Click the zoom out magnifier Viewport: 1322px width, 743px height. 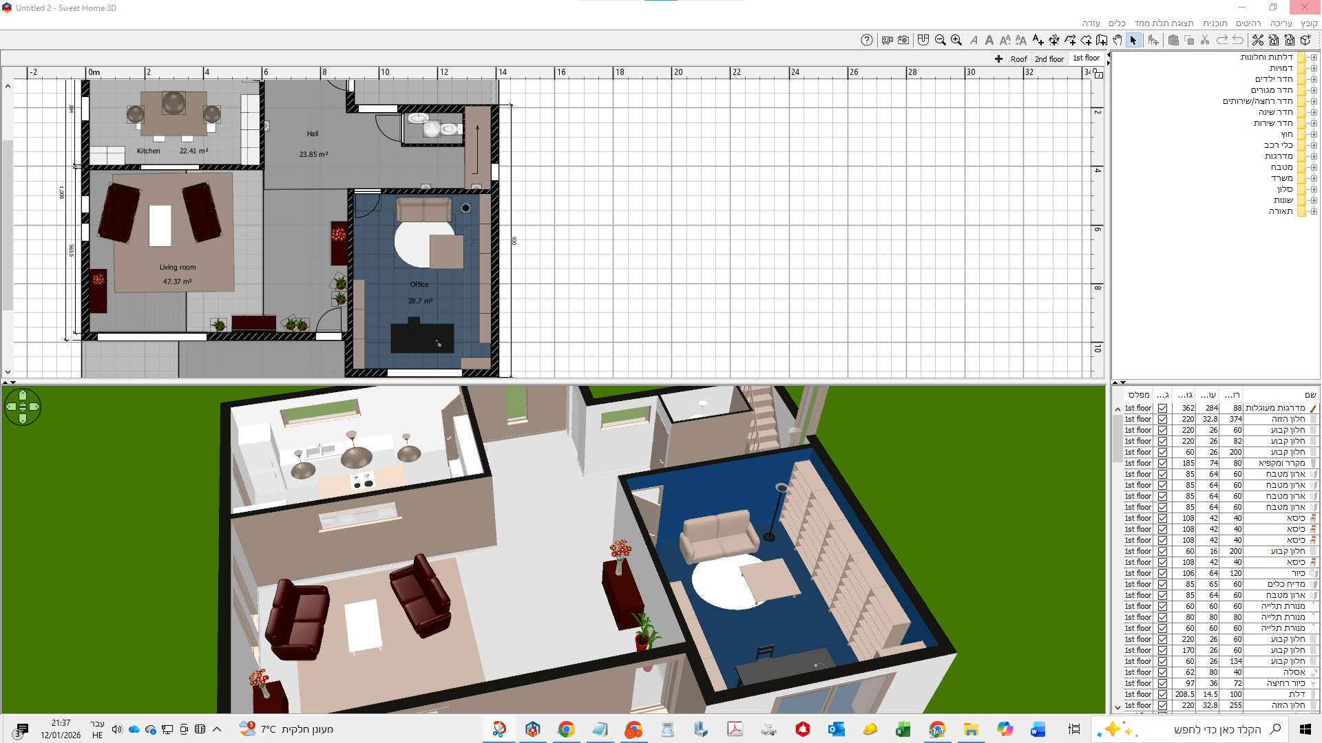[x=940, y=41]
